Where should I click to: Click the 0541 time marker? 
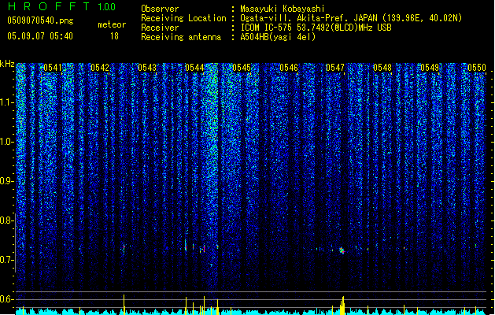pos(53,68)
